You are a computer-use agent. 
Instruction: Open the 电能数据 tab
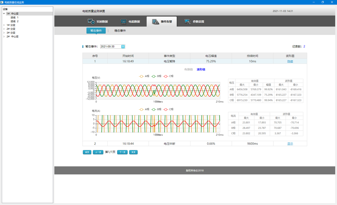pos(130,21)
